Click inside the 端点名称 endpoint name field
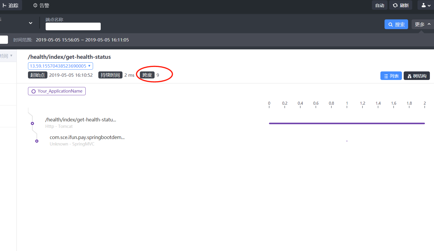The width and height of the screenshot is (434, 251). [73, 26]
